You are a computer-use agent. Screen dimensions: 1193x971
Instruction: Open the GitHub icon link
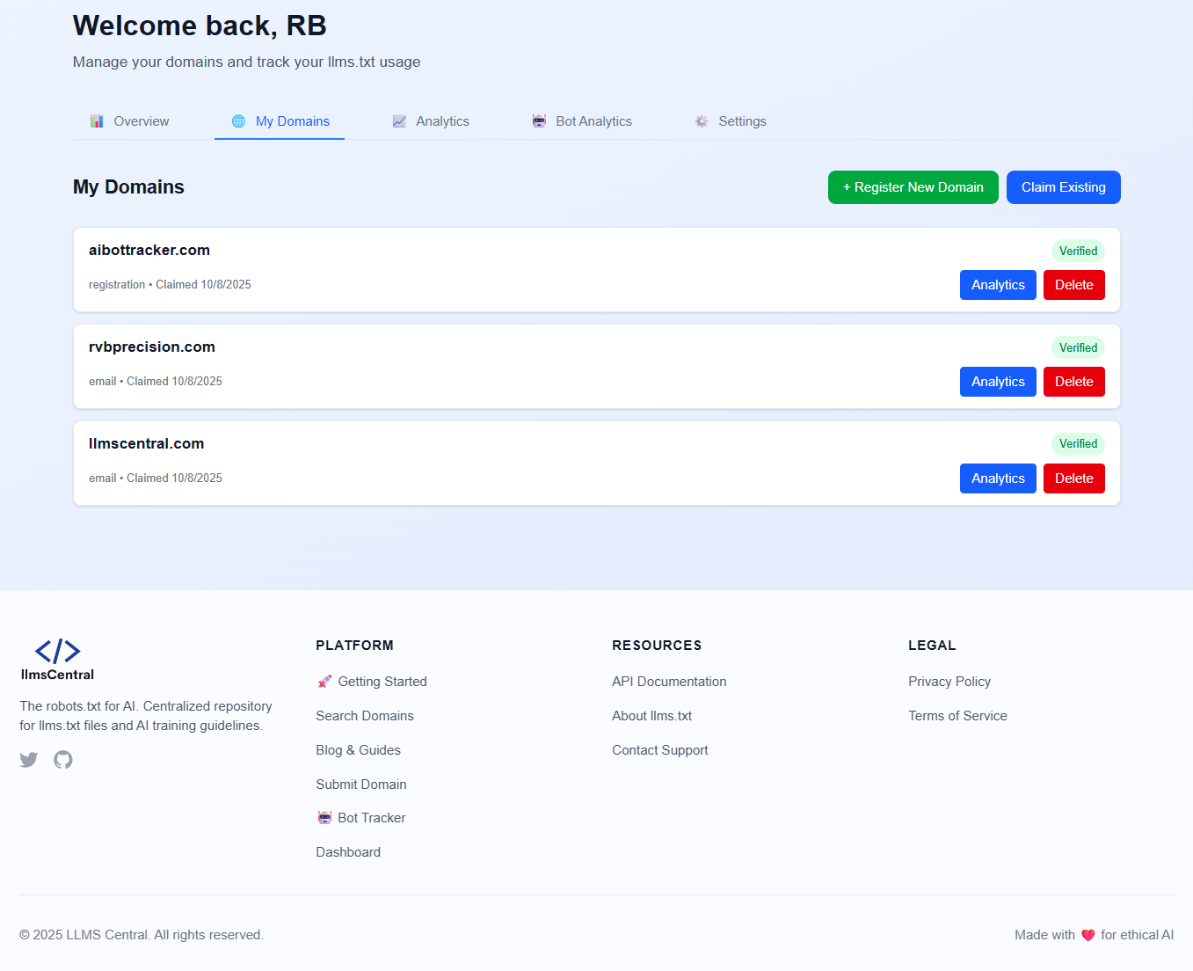click(62, 759)
